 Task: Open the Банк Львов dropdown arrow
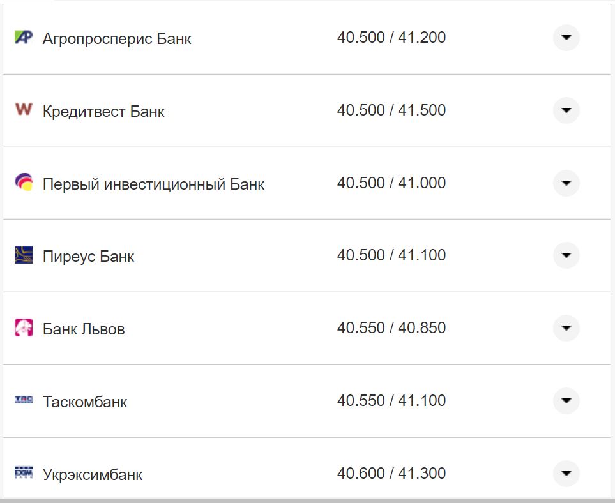pos(566,328)
